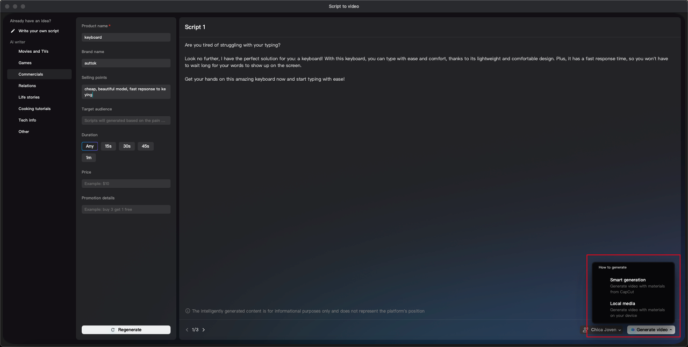Go to the previous script with the left arrow
The width and height of the screenshot is (688, 347).
(x=187, y=330)
